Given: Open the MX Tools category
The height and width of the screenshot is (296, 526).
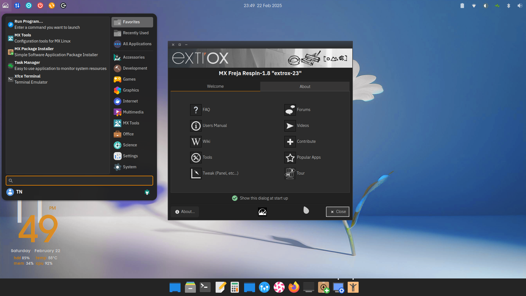Looking at the screenshot, I should click(x=132, y=123).
